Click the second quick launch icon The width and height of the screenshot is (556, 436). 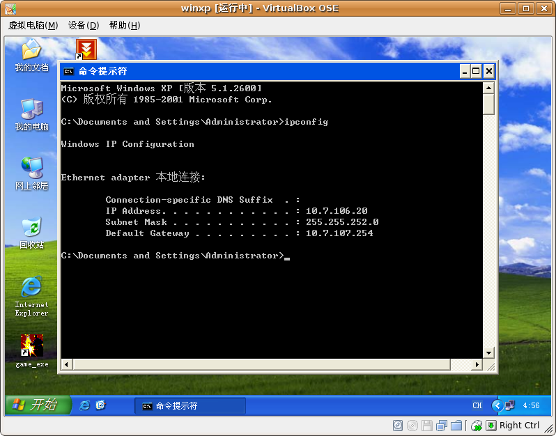[x=101, y=405]
